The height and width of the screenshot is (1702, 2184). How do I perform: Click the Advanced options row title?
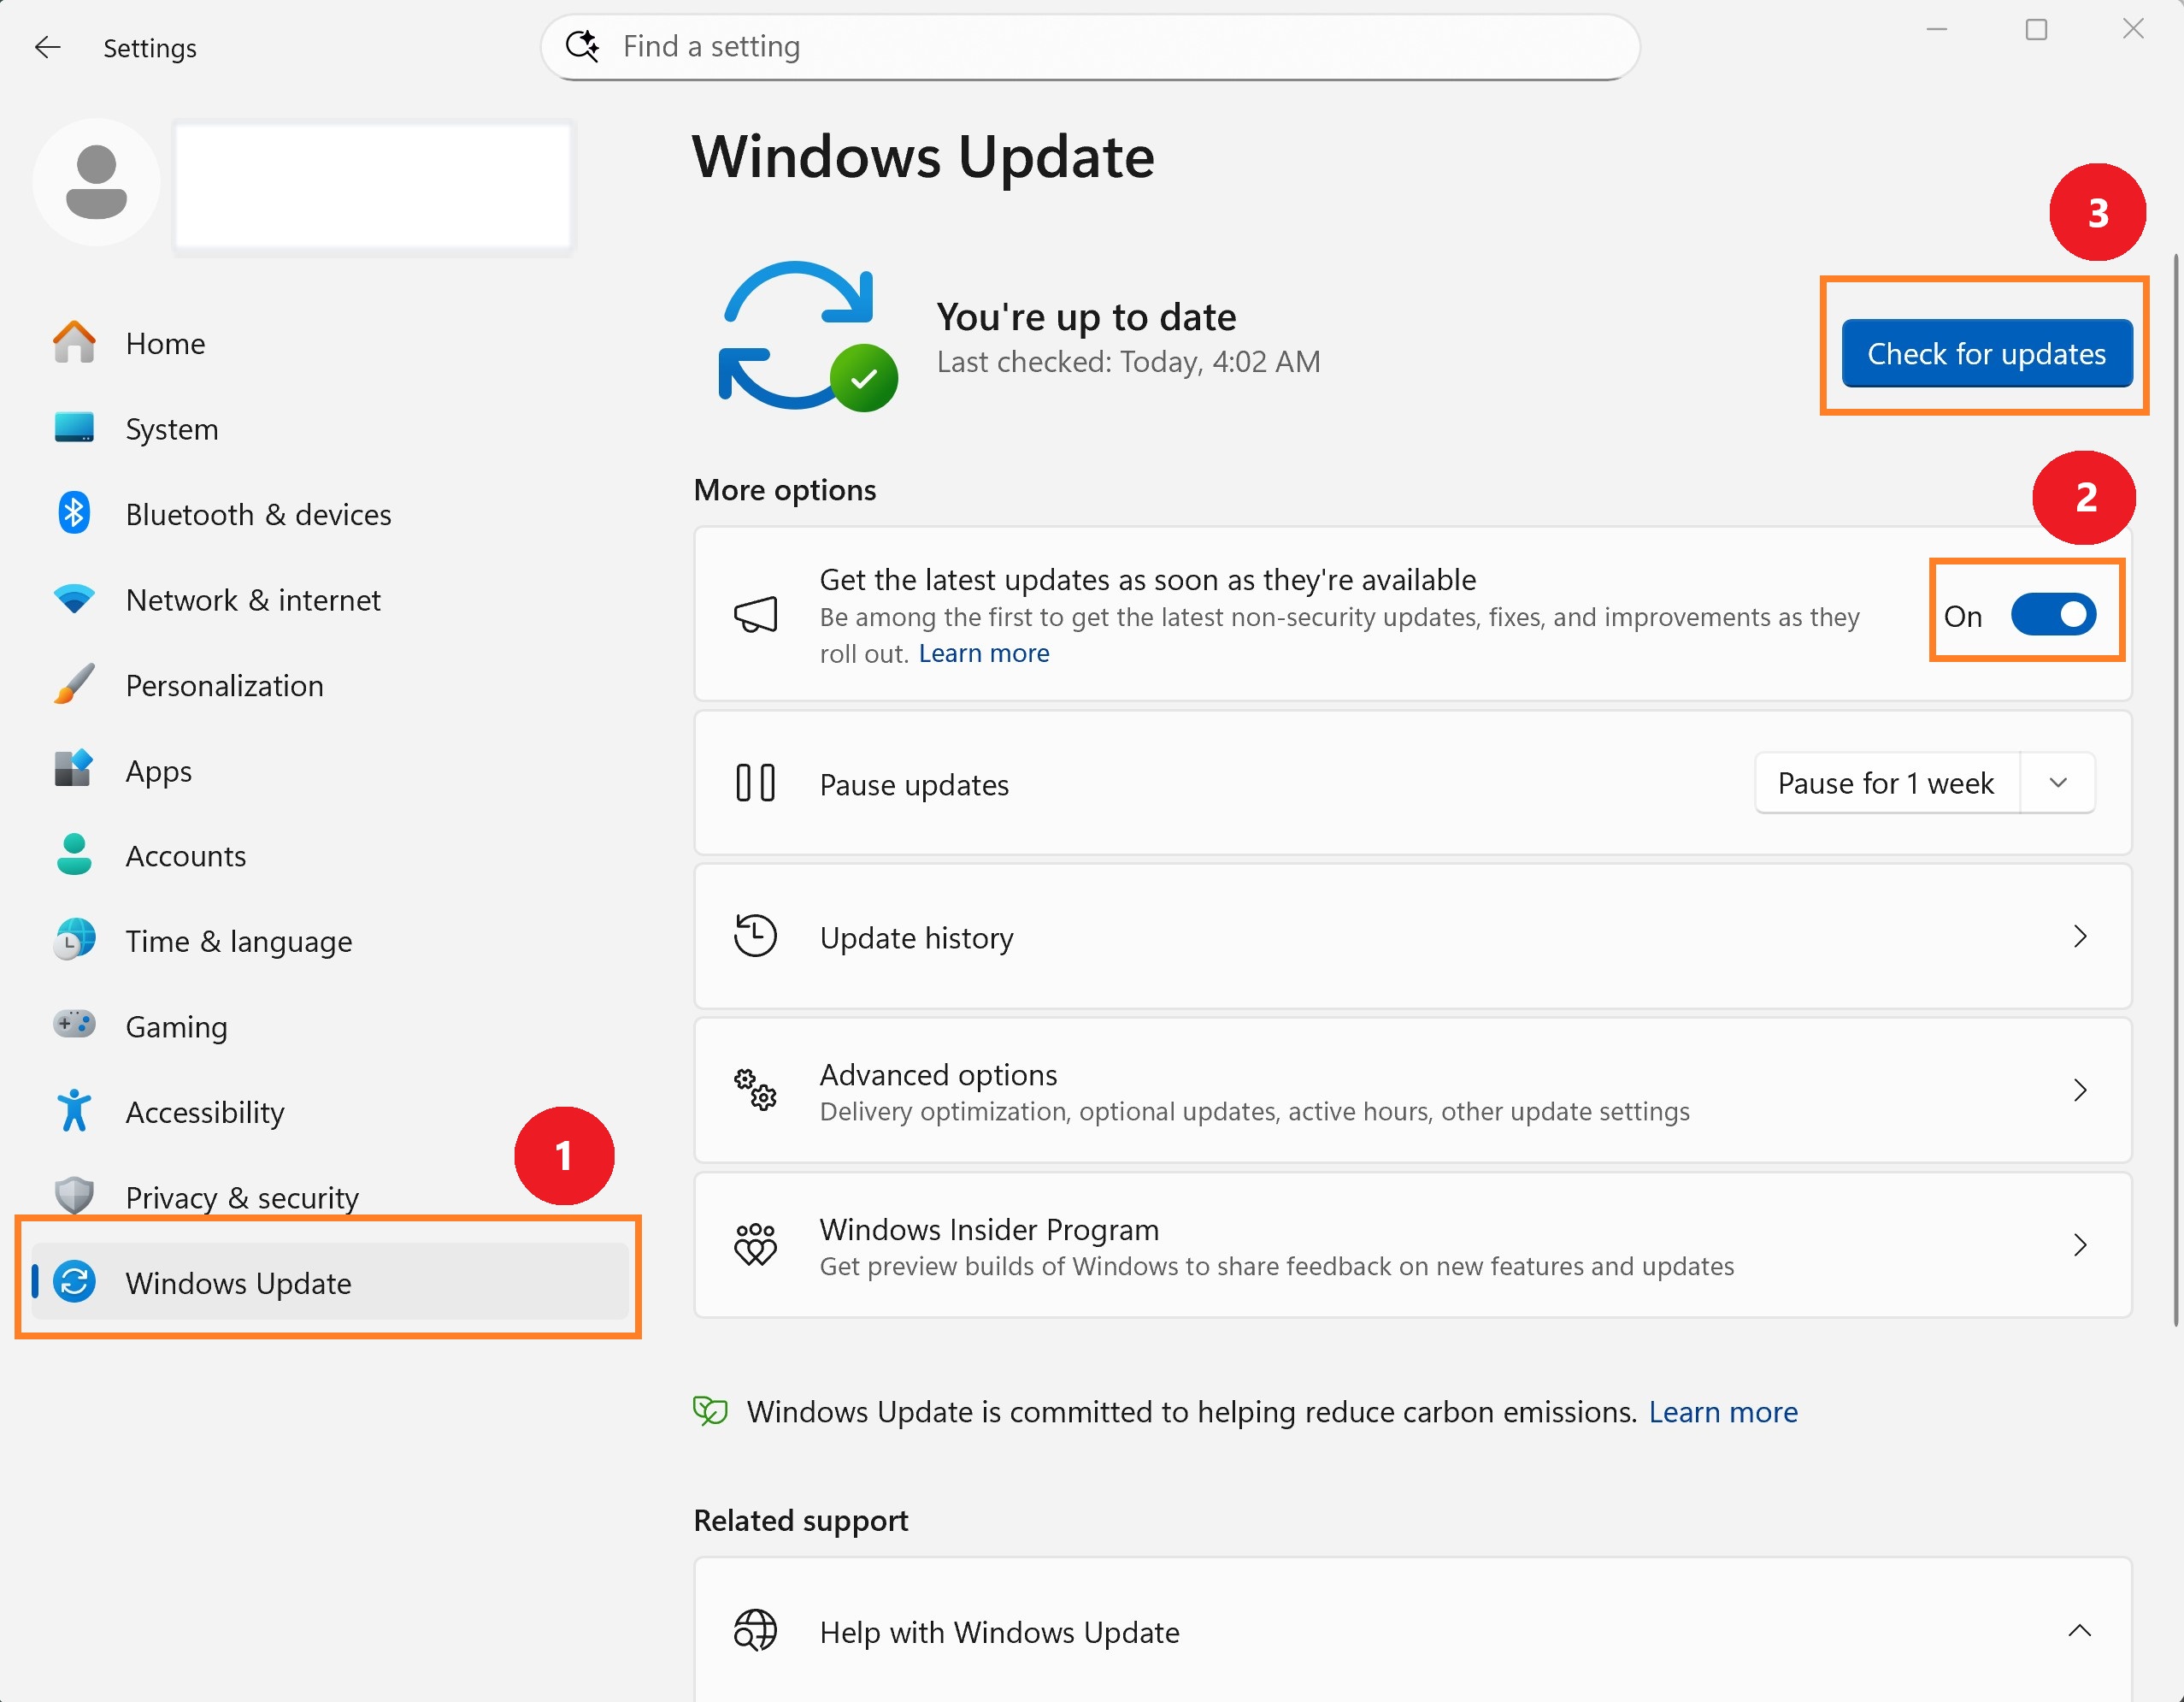tap(938, 1074)
